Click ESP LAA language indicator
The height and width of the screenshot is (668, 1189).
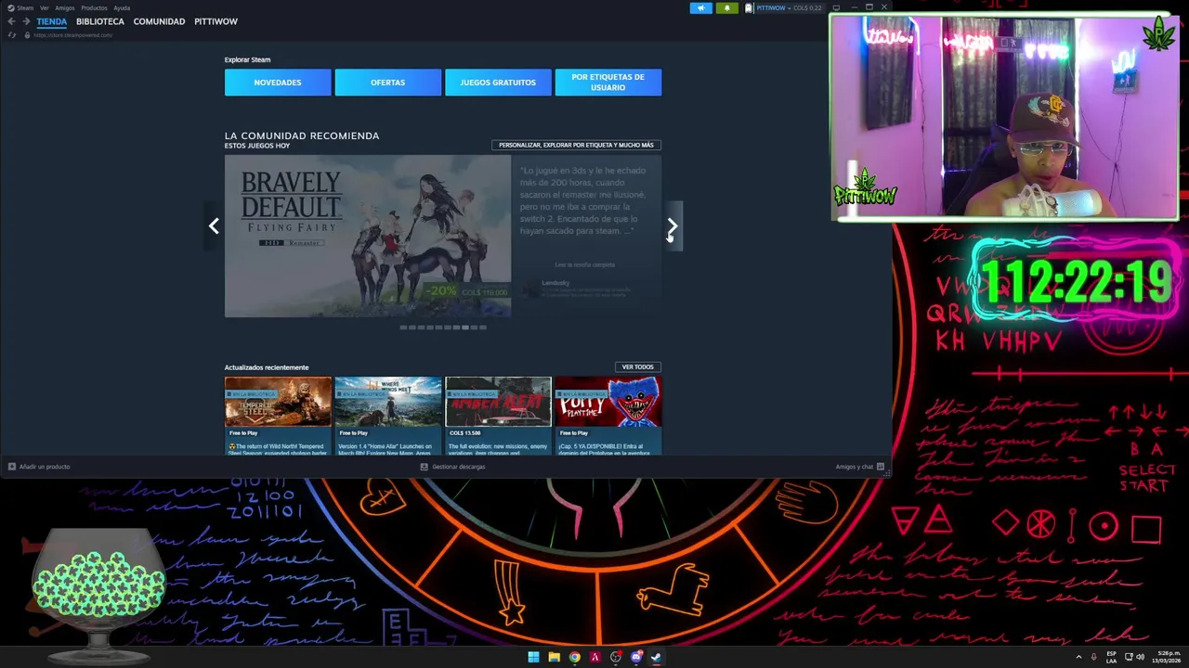(x=1111, y=657)
